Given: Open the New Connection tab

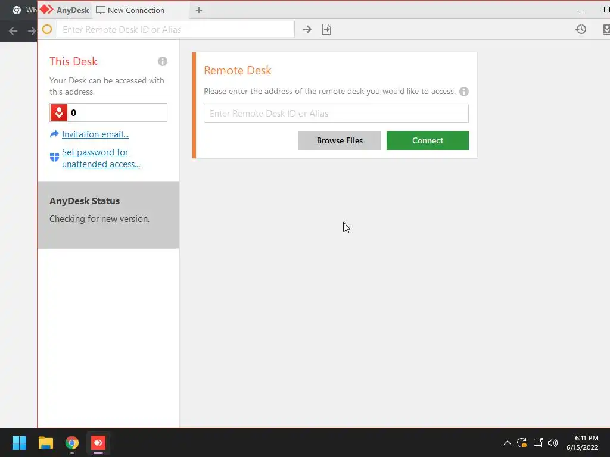Looking at the screenshot, I should (x=140, y=11).
